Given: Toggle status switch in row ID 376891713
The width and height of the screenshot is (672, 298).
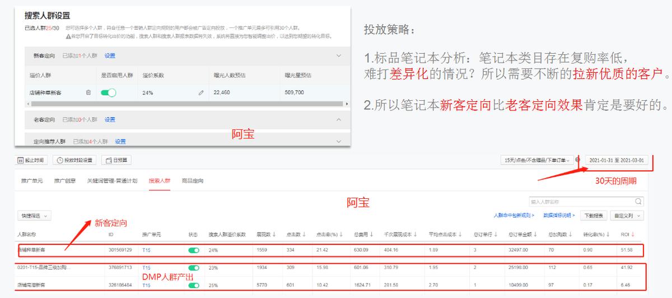Looking at the screenshot, I should (194, 268).
